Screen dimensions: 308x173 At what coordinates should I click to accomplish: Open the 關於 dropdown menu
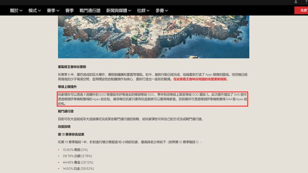point(16,11)
